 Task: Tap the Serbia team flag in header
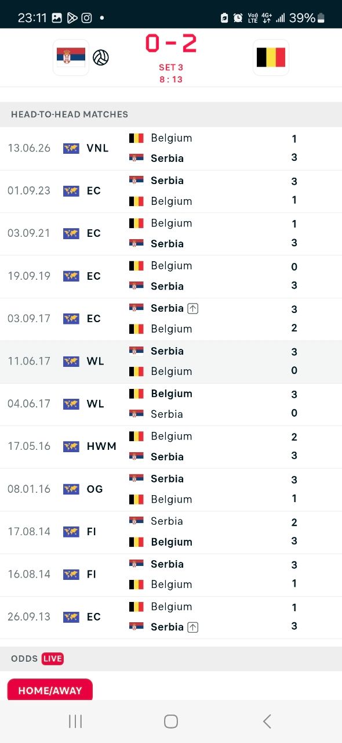pyautogui.click(x=71, y=57)
